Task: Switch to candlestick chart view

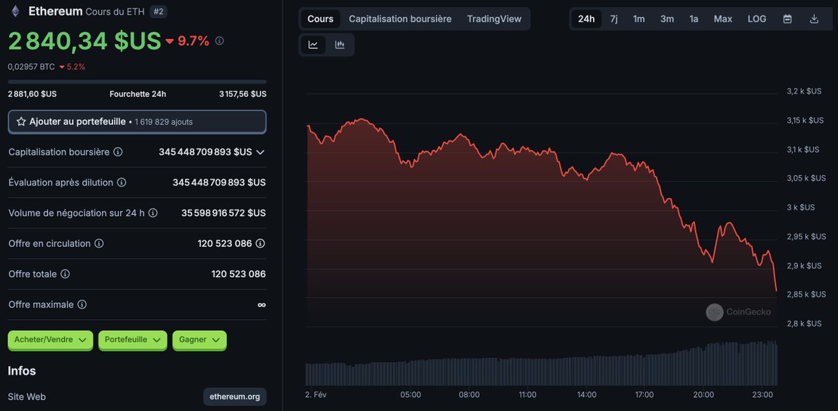Action: 340,45
